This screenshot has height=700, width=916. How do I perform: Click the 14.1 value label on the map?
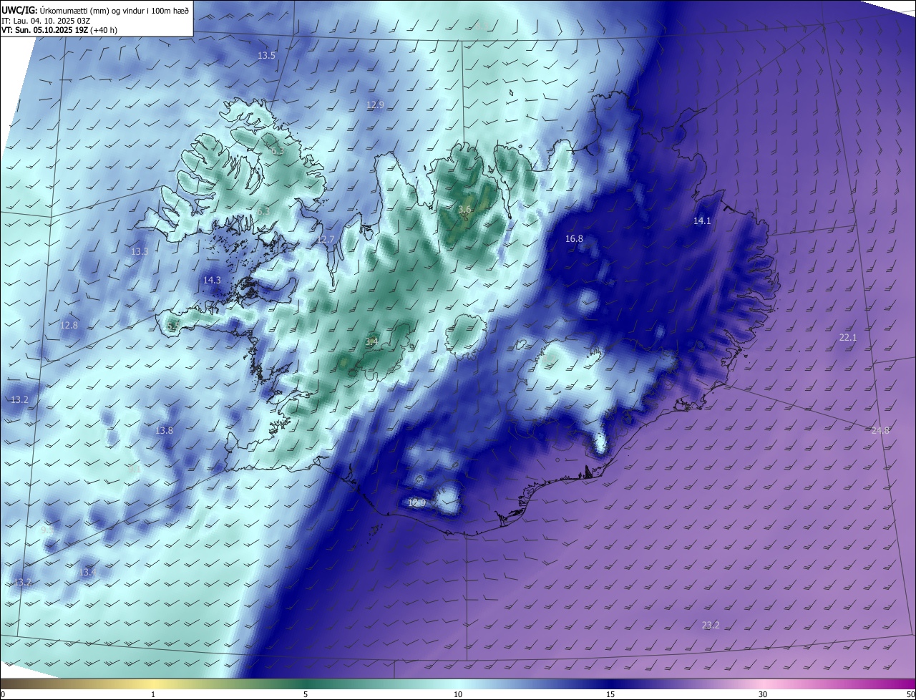tap(702, 220)
